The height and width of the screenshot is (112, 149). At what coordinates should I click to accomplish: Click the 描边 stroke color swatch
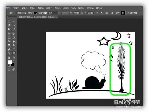point(45,13)
